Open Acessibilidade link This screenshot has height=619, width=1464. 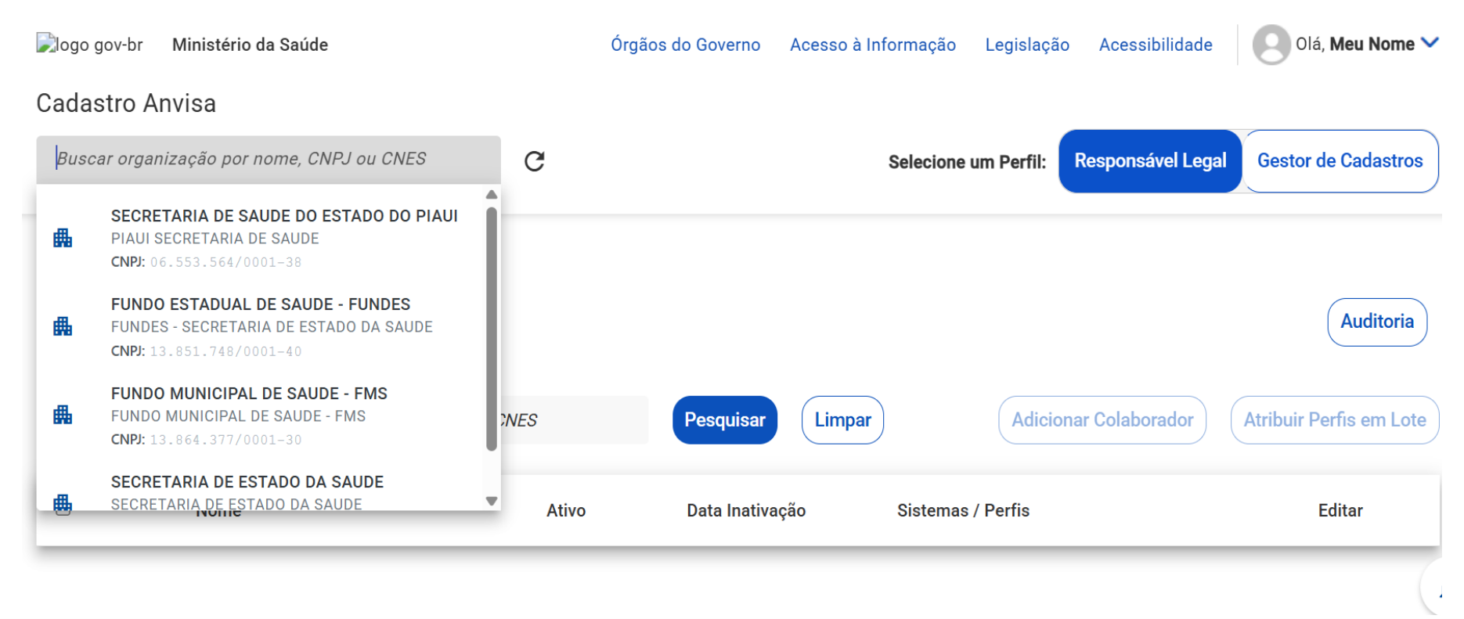1156,45
